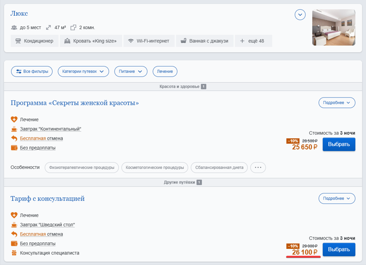Click the sliders icon in Все фильтры
Screen dimensions: 366x265
pyautogui.click(x=18, y=72)
